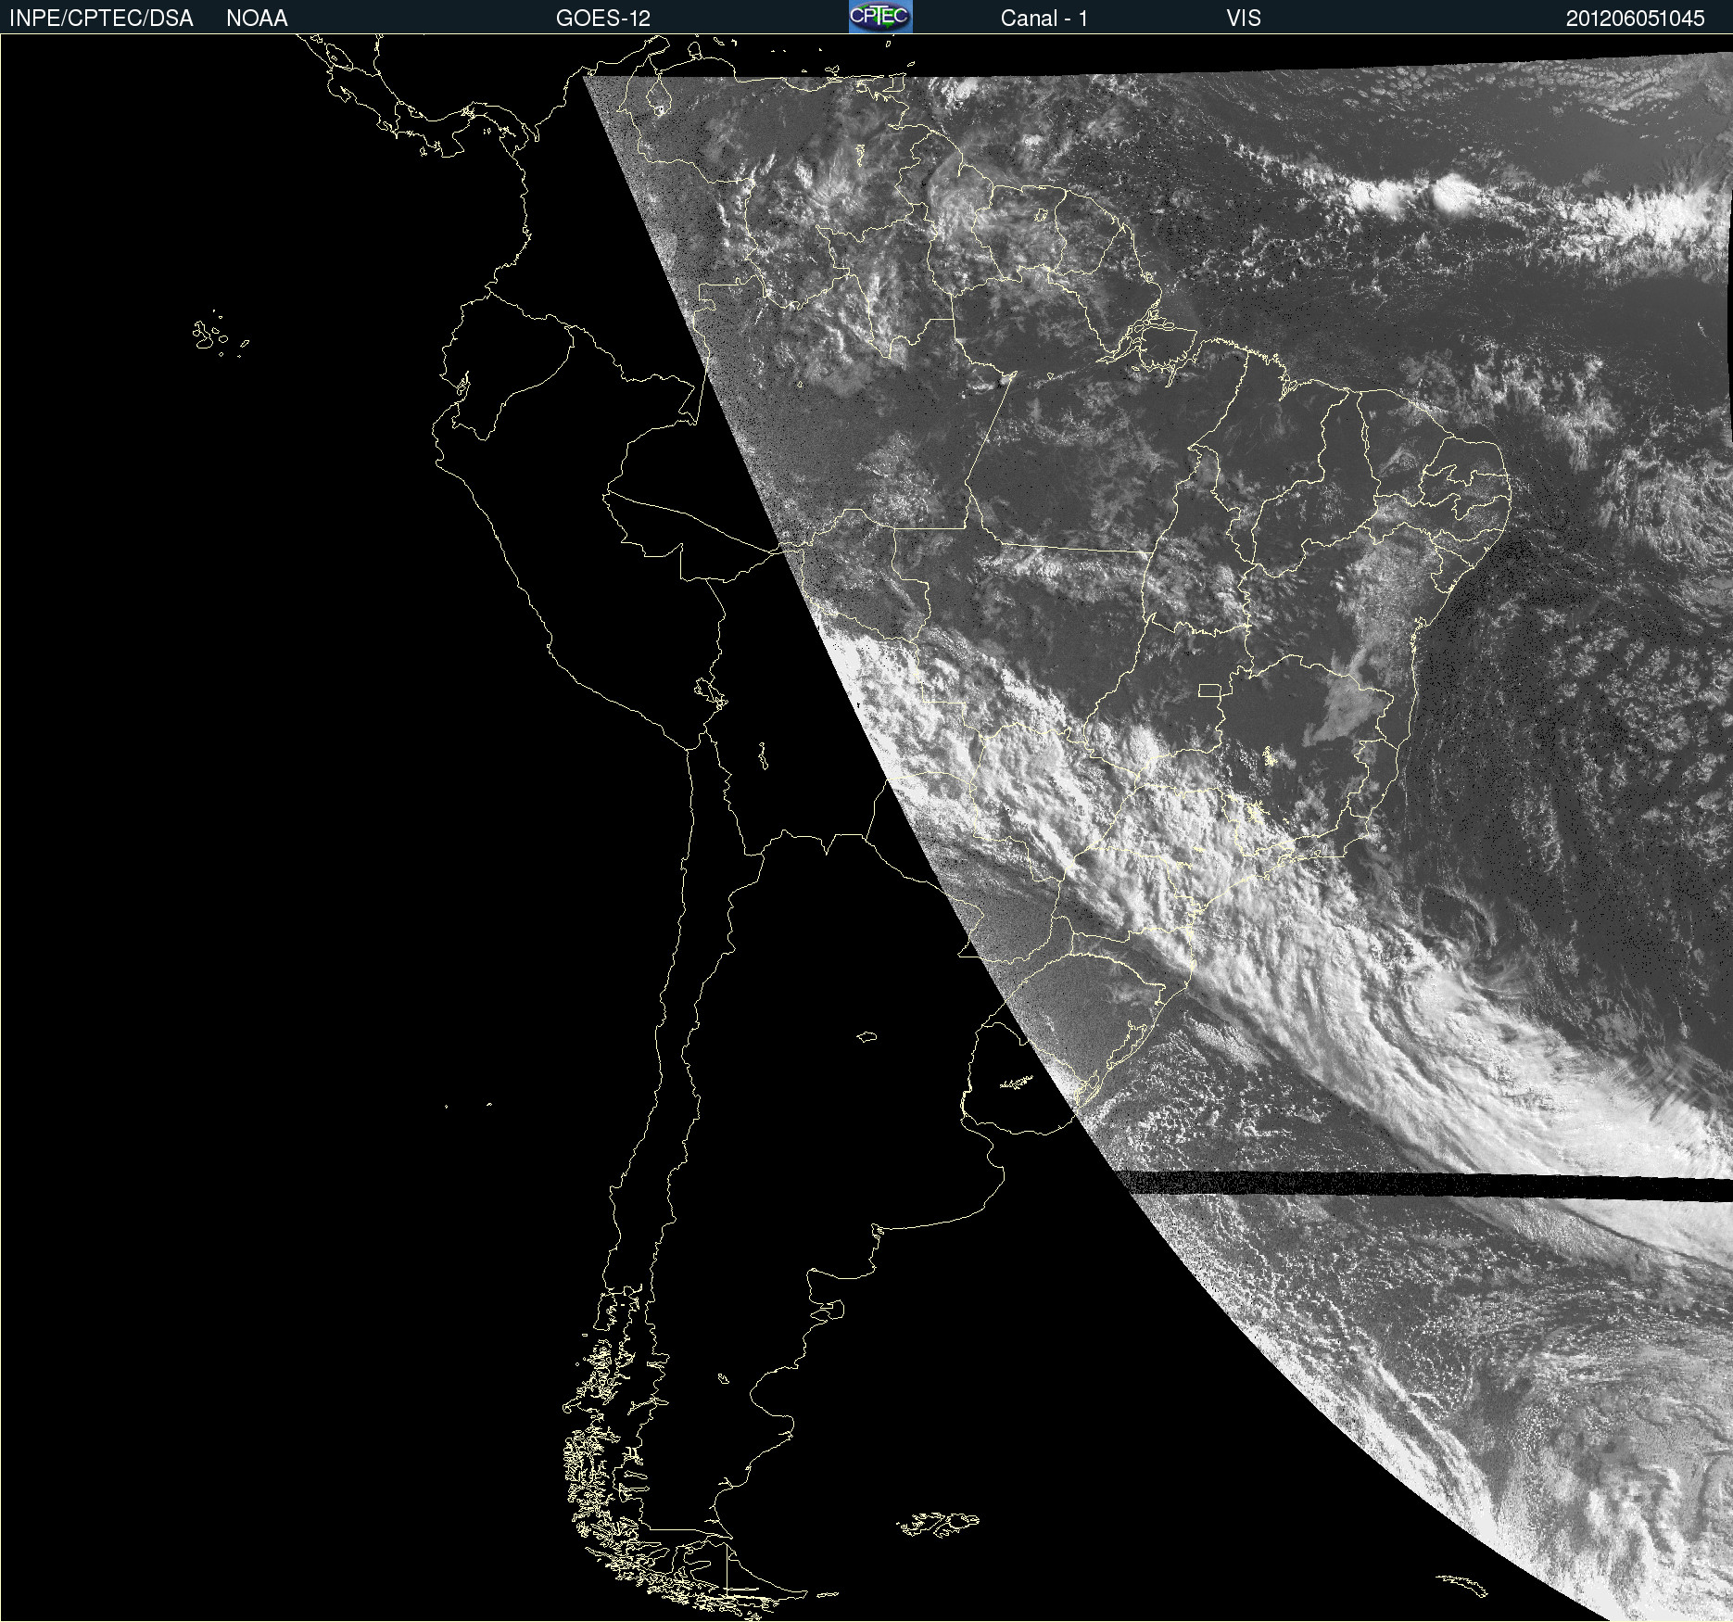Click the Canal - 1 label
This screenshot has width=1733, height=1622.
pyautogui.click(x=1044, y=19)
